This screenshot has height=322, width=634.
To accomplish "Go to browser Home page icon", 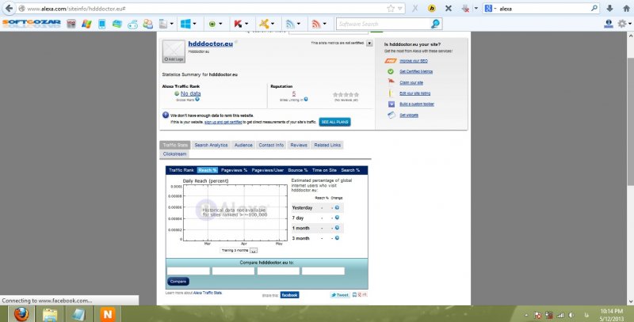I will (626, 8).
